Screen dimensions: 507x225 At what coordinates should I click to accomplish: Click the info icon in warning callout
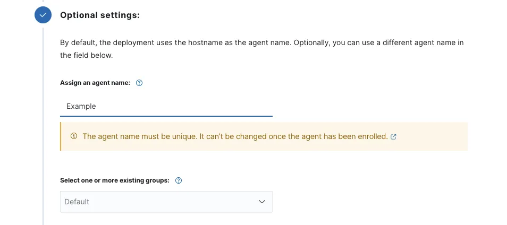(x=74, y=136)
